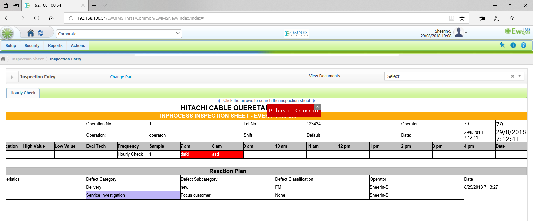Close the 192.168.100.54 browser tab
Image resolution: width=533 pixels, height=221 pixels.
click(x=83, y=5)
